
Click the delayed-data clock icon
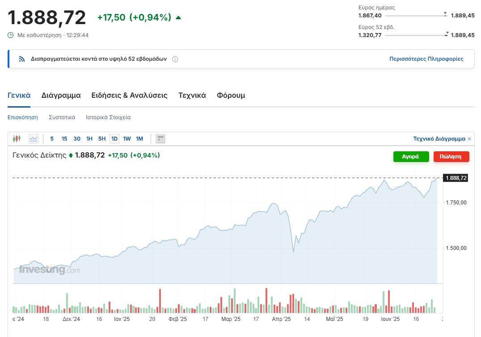[11, 35]
